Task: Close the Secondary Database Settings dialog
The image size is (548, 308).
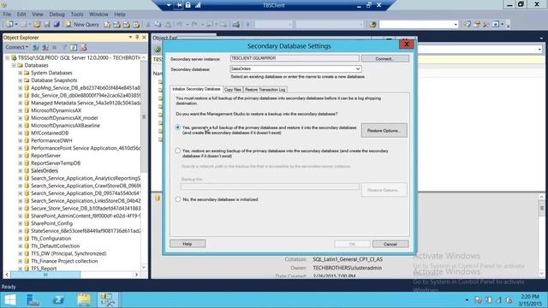Action: [407, 44]
